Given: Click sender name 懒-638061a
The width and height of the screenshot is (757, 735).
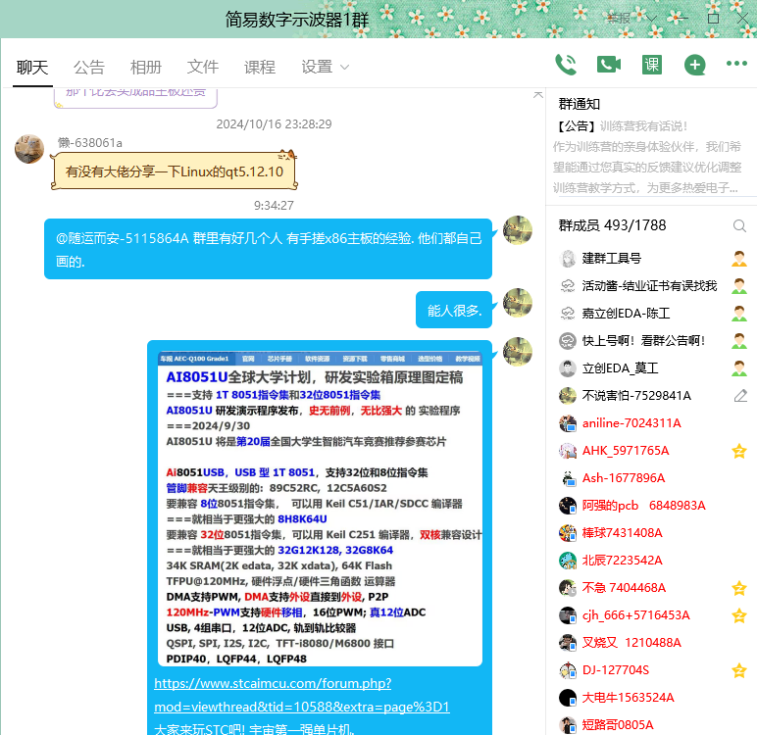Looking at the screenshot, I should tap(90, 143).
